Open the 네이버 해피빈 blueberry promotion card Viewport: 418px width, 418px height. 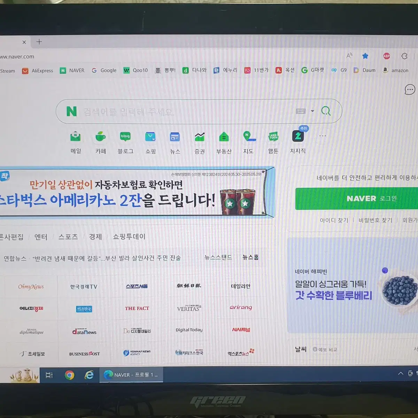tap(353, 286)
